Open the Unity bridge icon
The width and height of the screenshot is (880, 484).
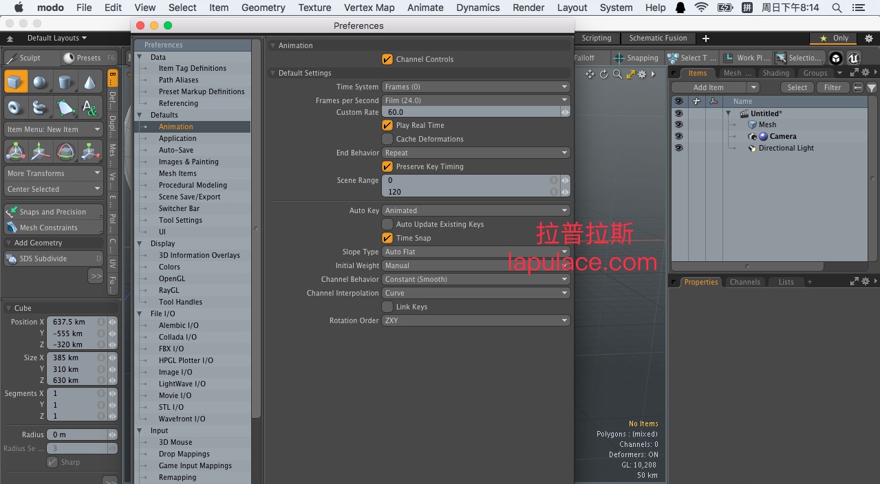(x=836, y=58)
